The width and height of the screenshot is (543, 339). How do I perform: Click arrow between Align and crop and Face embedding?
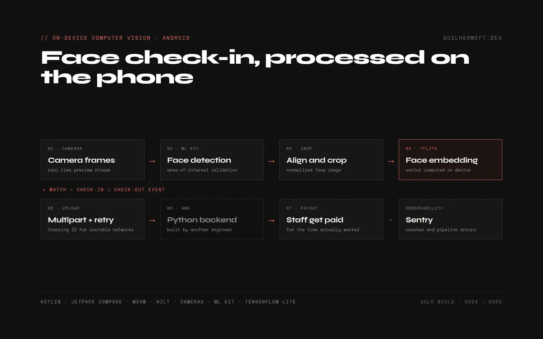coord(391,161)
